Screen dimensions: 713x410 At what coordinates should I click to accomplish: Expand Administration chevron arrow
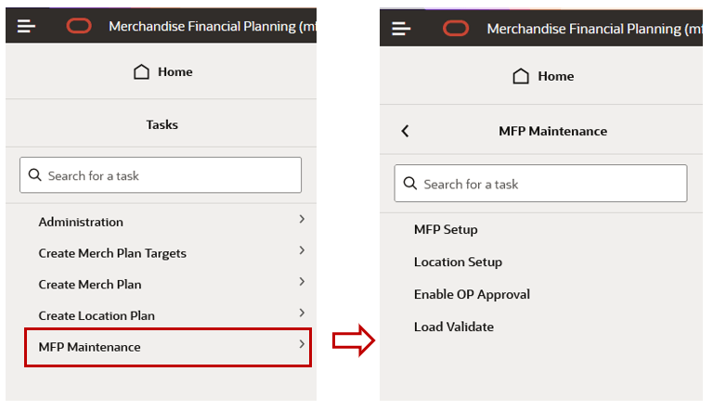(302, 219)
